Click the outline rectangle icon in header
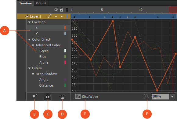Image resolution: width=177 pixels, height=119 pixels. tap(67, 10)
